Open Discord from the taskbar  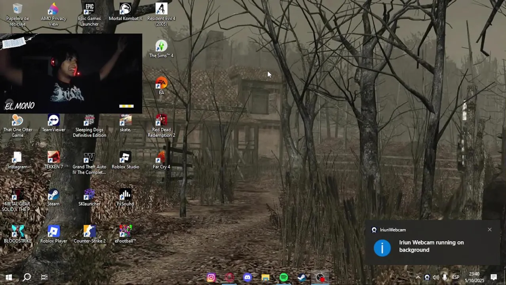point(247,277)
